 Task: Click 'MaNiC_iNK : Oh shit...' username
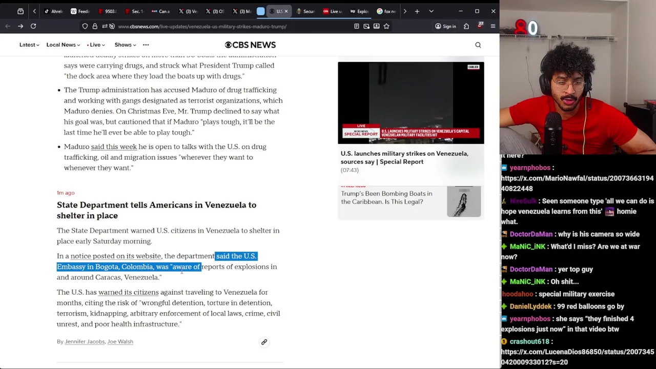[527, 281]
